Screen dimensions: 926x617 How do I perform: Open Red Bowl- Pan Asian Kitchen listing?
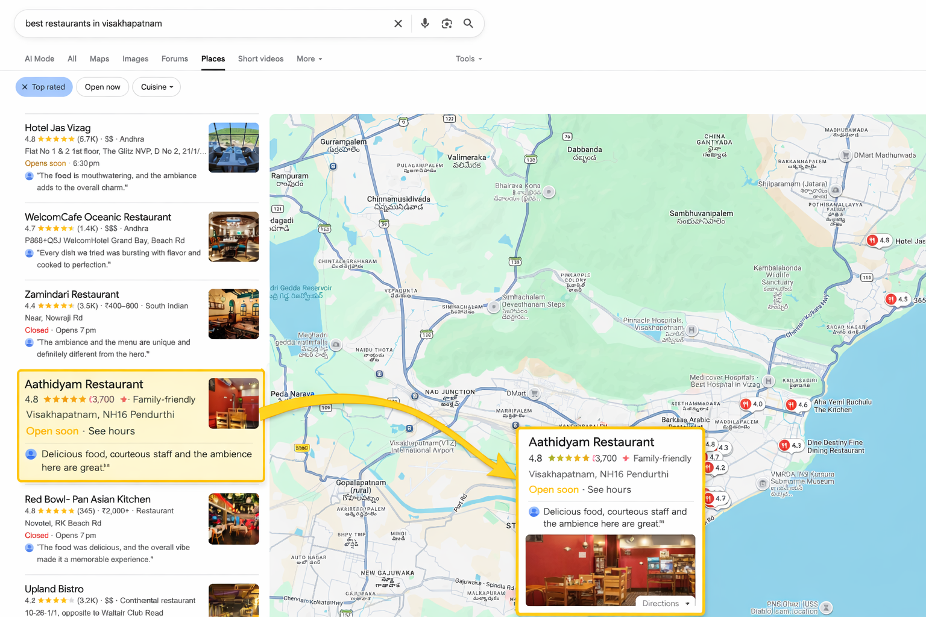coord(87,500)
